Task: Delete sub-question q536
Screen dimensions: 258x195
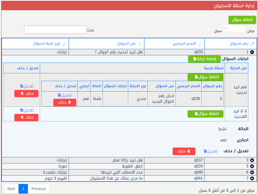Action: 65,102
